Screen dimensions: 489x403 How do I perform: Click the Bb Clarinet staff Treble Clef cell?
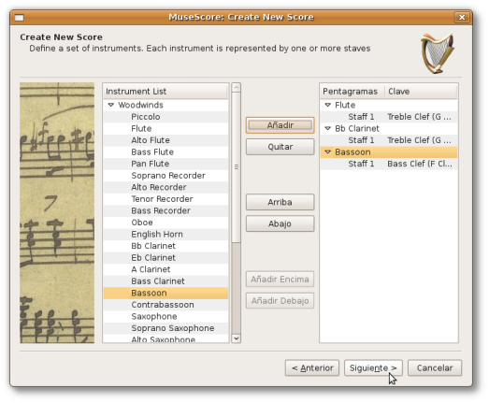click(420, 140)
